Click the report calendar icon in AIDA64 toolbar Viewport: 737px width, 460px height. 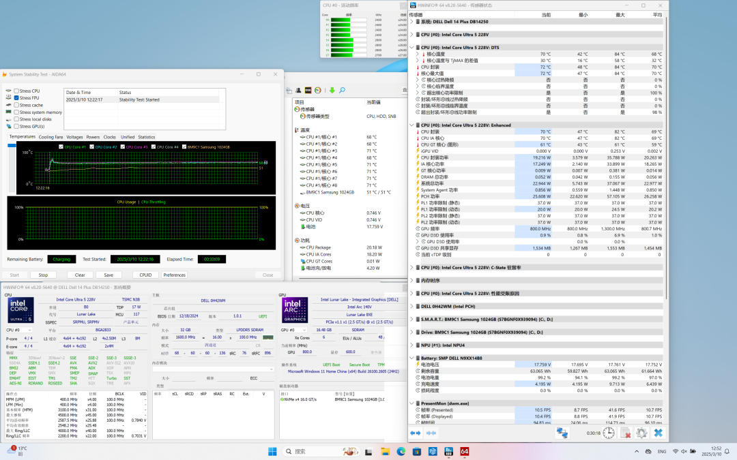coord(289,90)
